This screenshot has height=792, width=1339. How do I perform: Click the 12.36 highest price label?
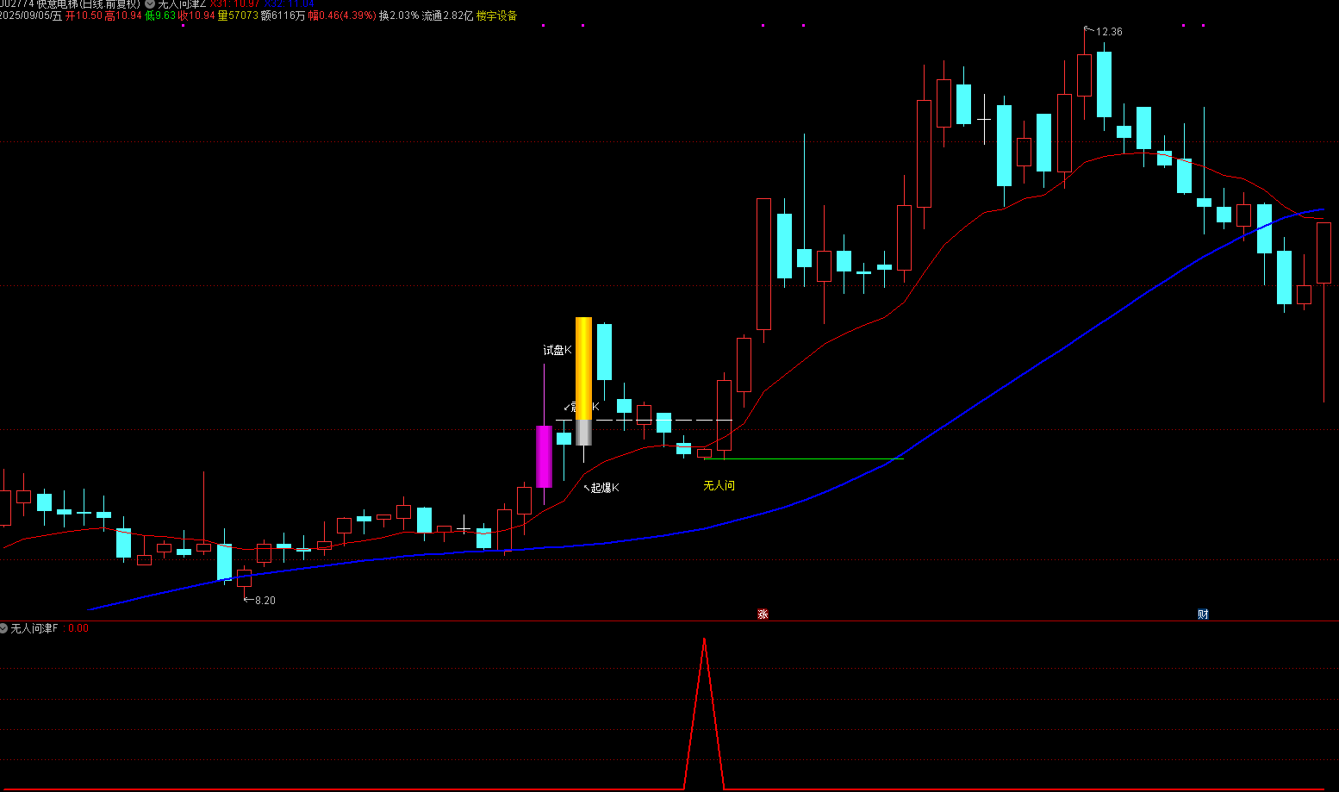click(x=1109, y=32)
